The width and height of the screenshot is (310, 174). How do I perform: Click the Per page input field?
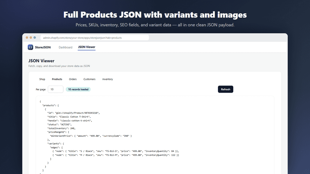[x=55, y=89]
